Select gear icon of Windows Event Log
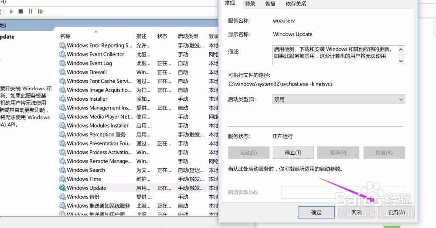This screenshot has width=436, height=228. [62, 63]
